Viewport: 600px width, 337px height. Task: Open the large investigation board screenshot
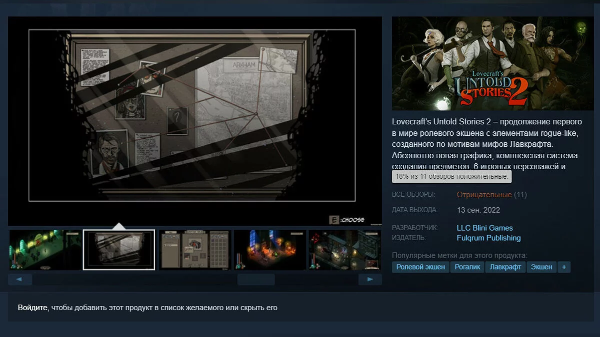[x=195, y=121]
